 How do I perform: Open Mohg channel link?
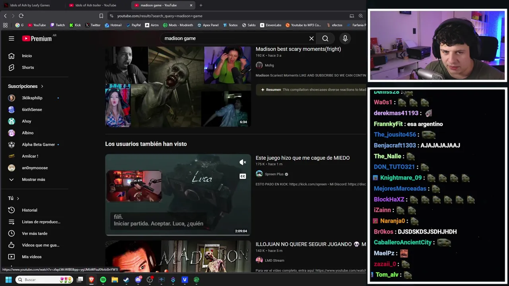click(269, 66)
